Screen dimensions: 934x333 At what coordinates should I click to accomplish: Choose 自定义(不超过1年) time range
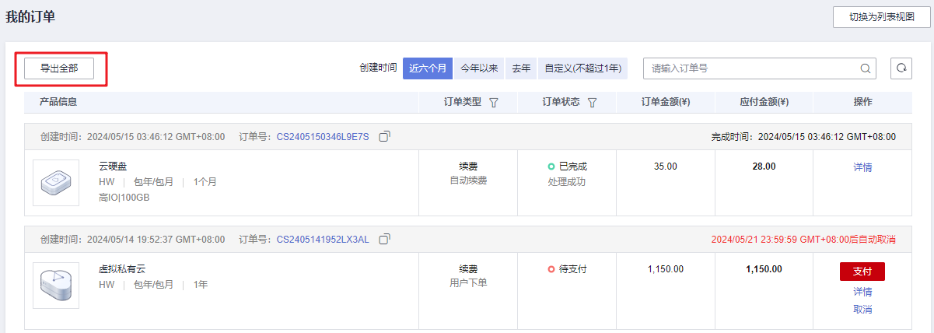(x=582, y=68)
